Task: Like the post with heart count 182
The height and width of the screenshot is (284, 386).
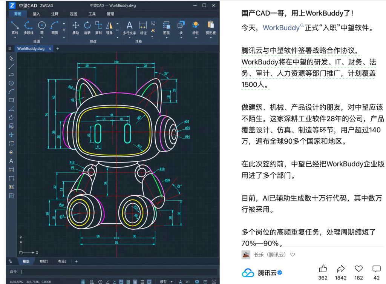Action: 358,269
